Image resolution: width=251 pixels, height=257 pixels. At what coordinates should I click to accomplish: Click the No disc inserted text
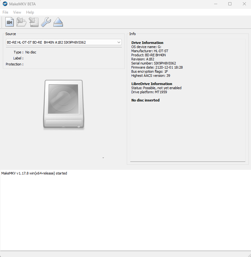click(145, 100)
